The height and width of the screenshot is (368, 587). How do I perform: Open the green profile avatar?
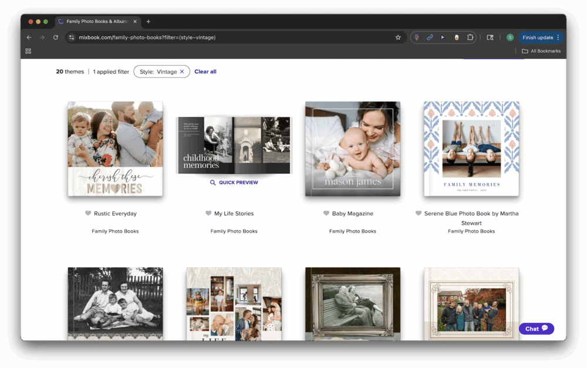coord(510,38)
